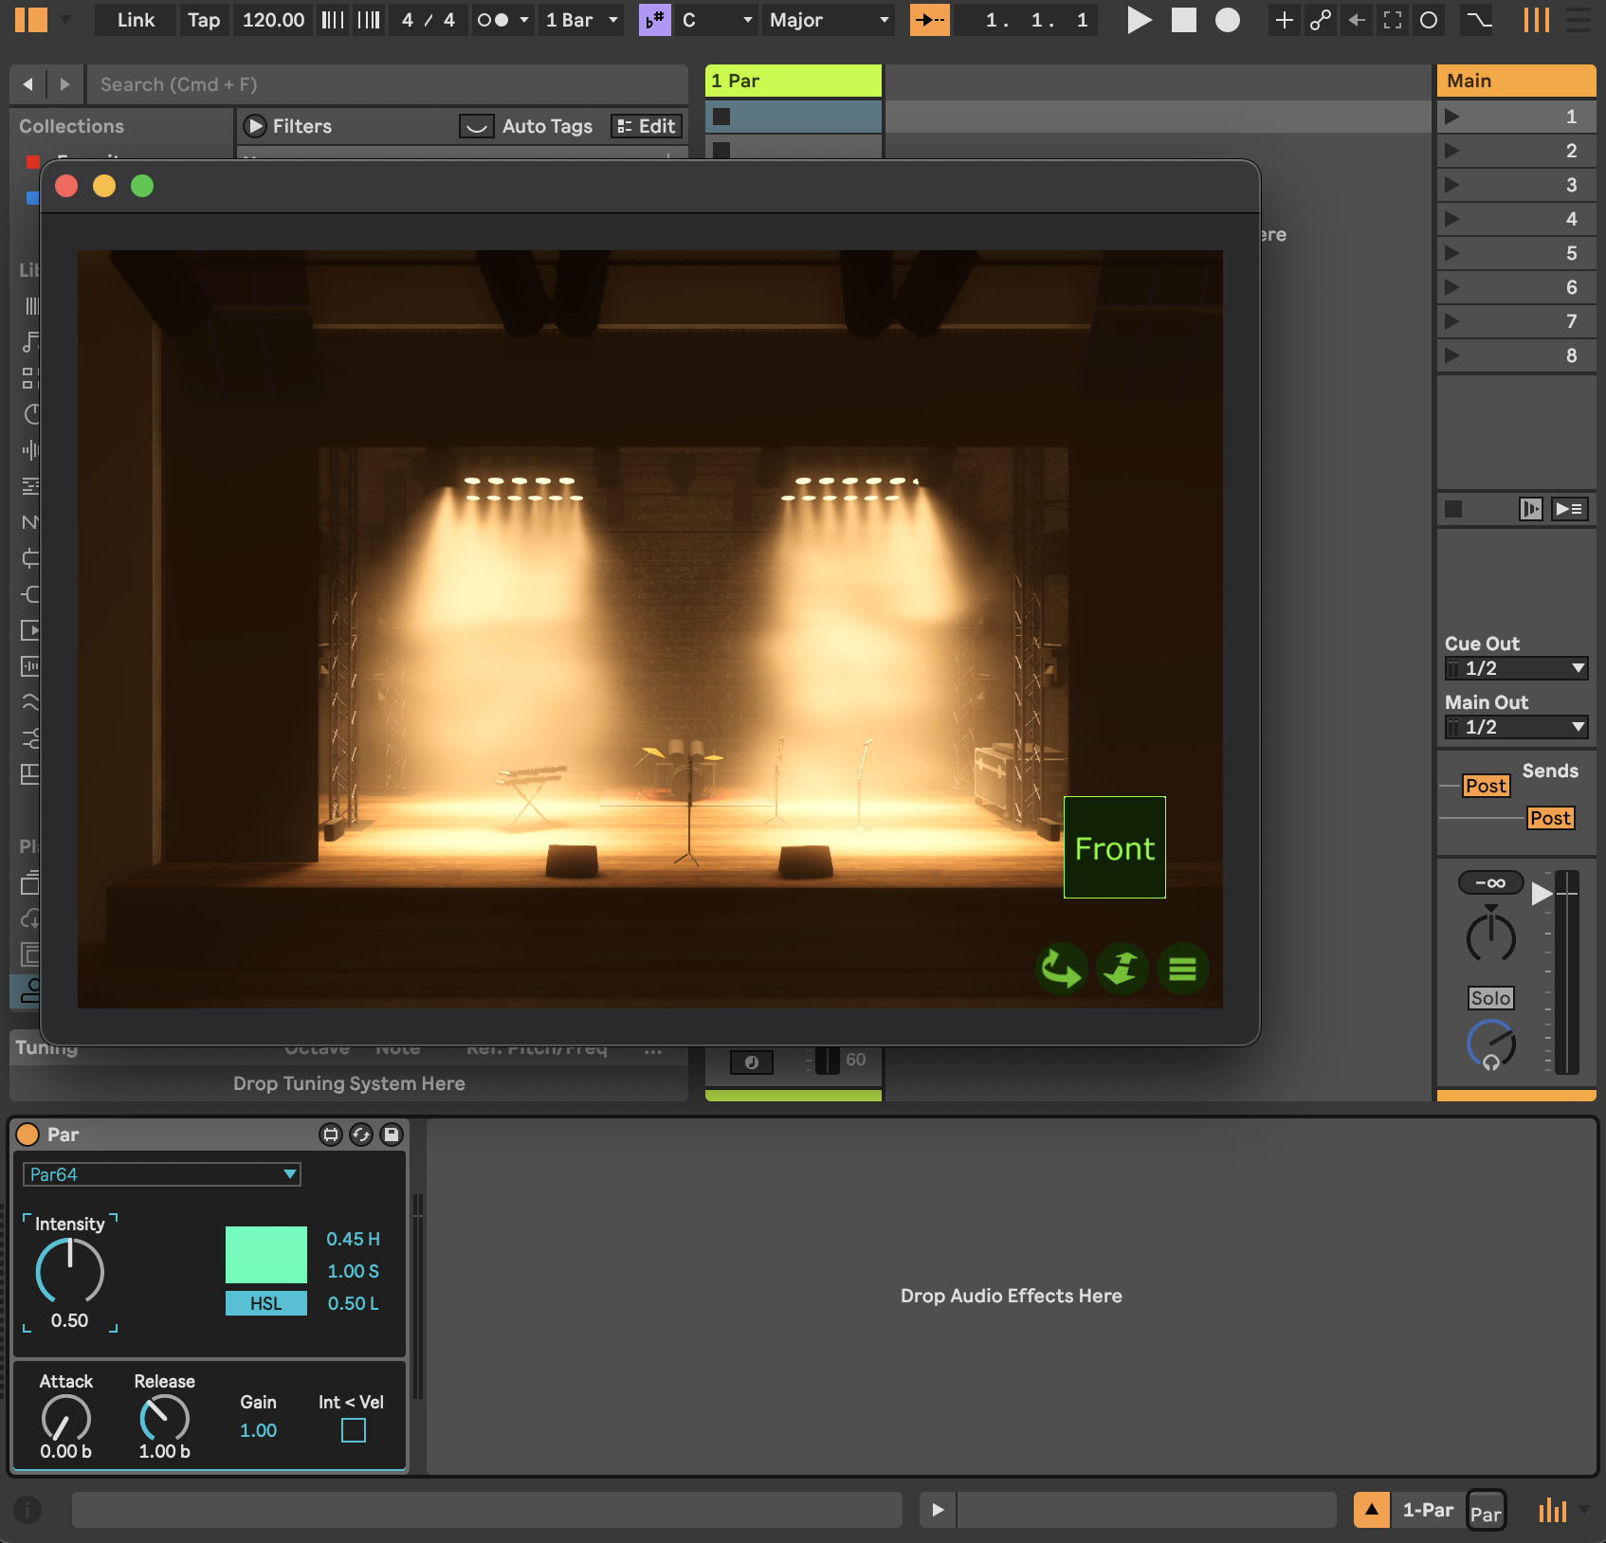The image size is (1606, 1543).
Task: Open the Par64 fixture dropdown
Action: coord(161,1174)
